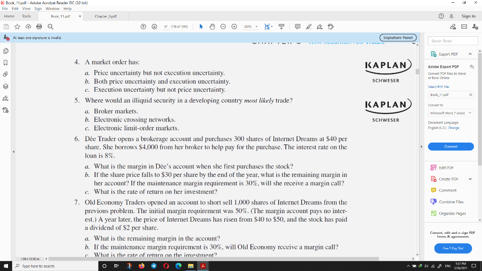The image size is (482, 271).
Task: Open the View menu
Action: click(26, 8)
